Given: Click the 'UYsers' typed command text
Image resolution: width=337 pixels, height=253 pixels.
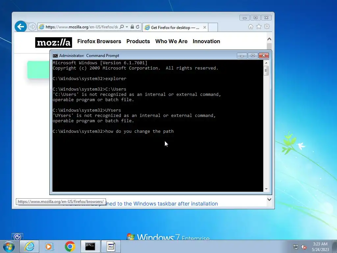Looking at the screenshot, I should [113, 110].
